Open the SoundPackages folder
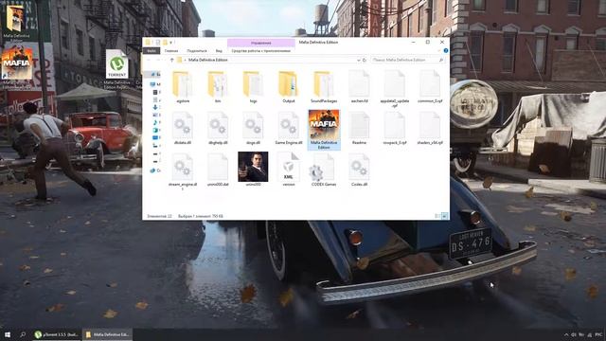This screenshot has width=606, height=341. (324, 87)
